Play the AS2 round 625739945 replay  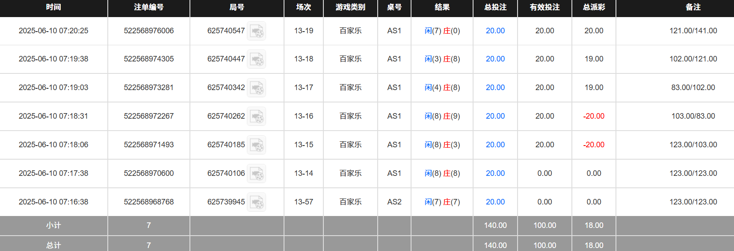256,202
